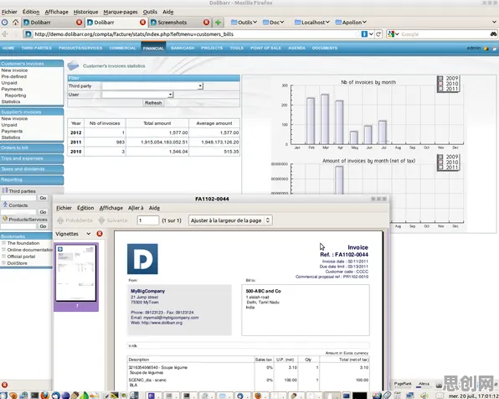Open the terminal icon in taskbar
This screenshot has height=399, width=499.
click(34, 395)
